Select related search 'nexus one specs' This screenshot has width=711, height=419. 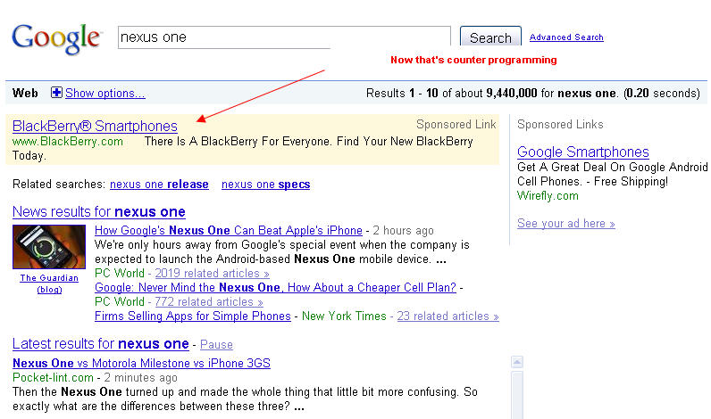[265, 185]
